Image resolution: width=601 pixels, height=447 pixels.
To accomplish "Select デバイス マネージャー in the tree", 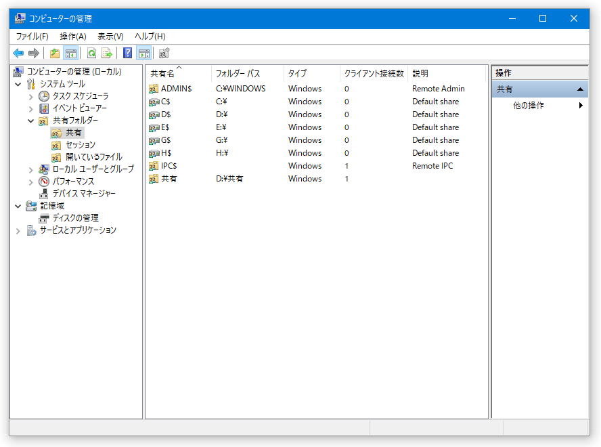I will tap(84, 194).
